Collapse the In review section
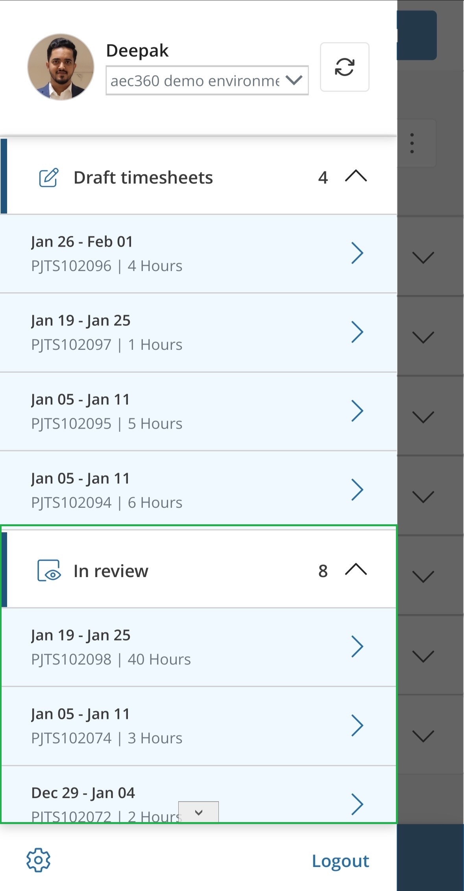The image size is (464, 891). pos(356,570)
